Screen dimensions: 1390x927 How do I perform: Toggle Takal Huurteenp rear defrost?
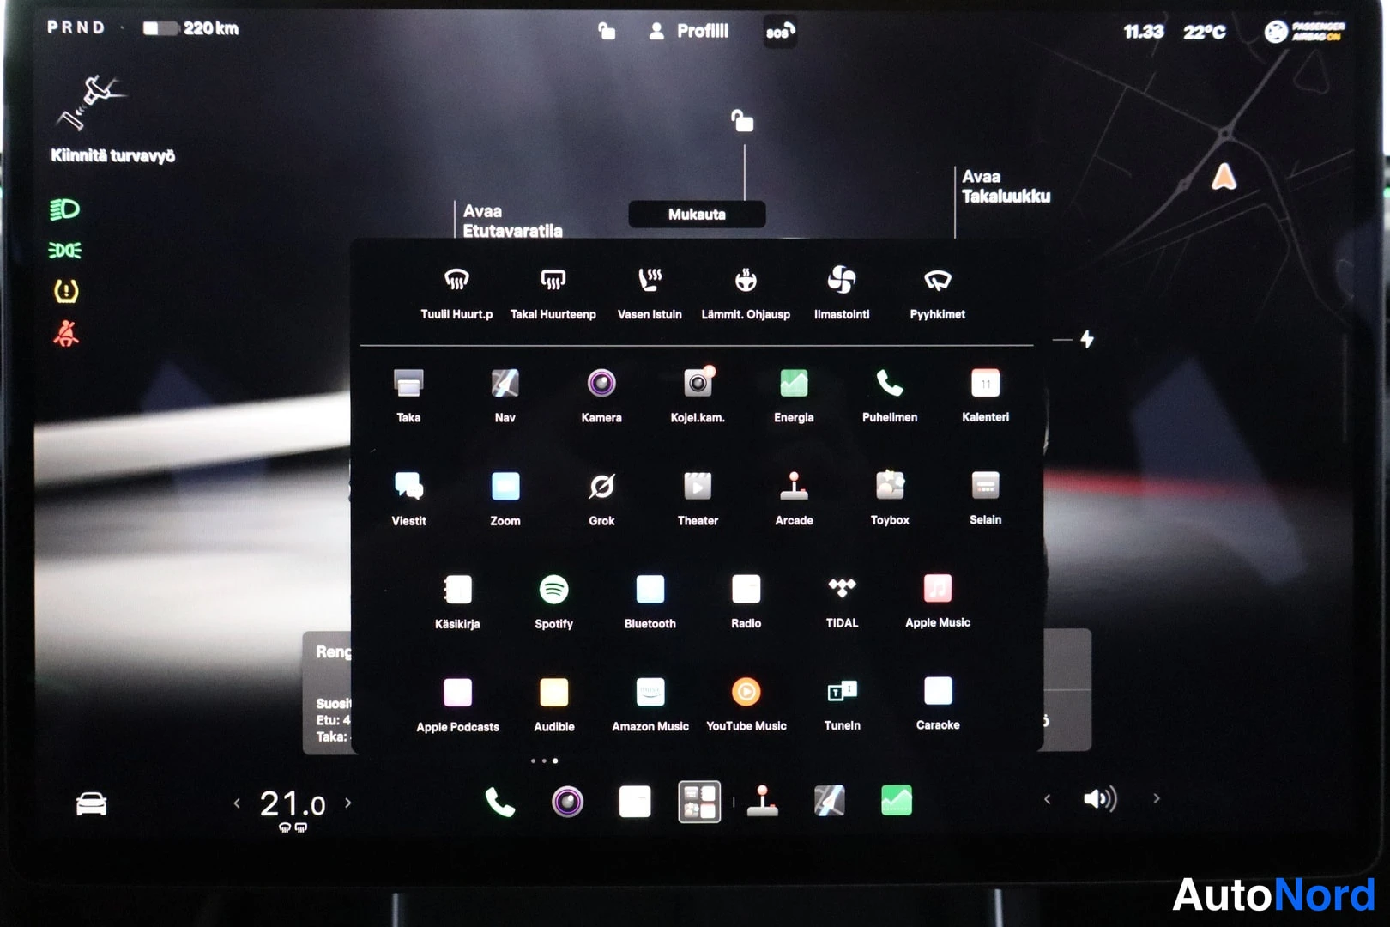[x=553, y=293]
